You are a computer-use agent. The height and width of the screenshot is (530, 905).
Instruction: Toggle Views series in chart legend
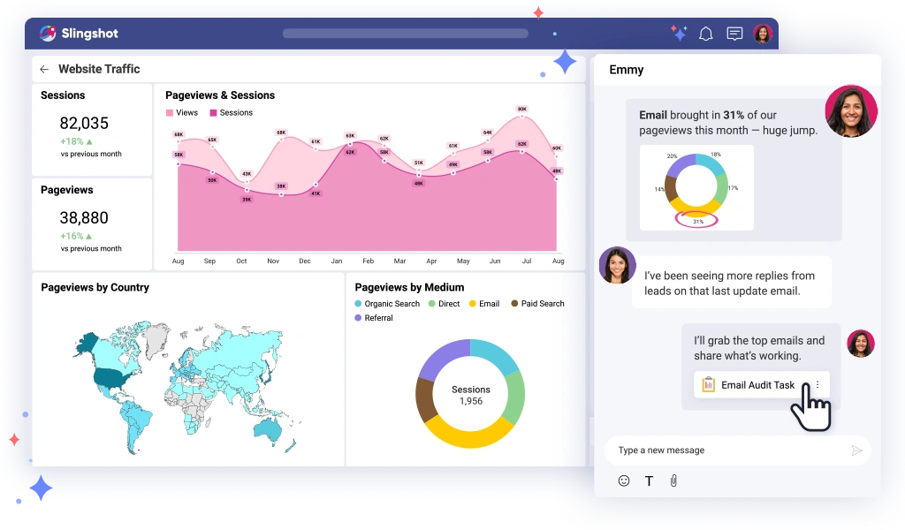pyautogui.click(x=181, y=113)
